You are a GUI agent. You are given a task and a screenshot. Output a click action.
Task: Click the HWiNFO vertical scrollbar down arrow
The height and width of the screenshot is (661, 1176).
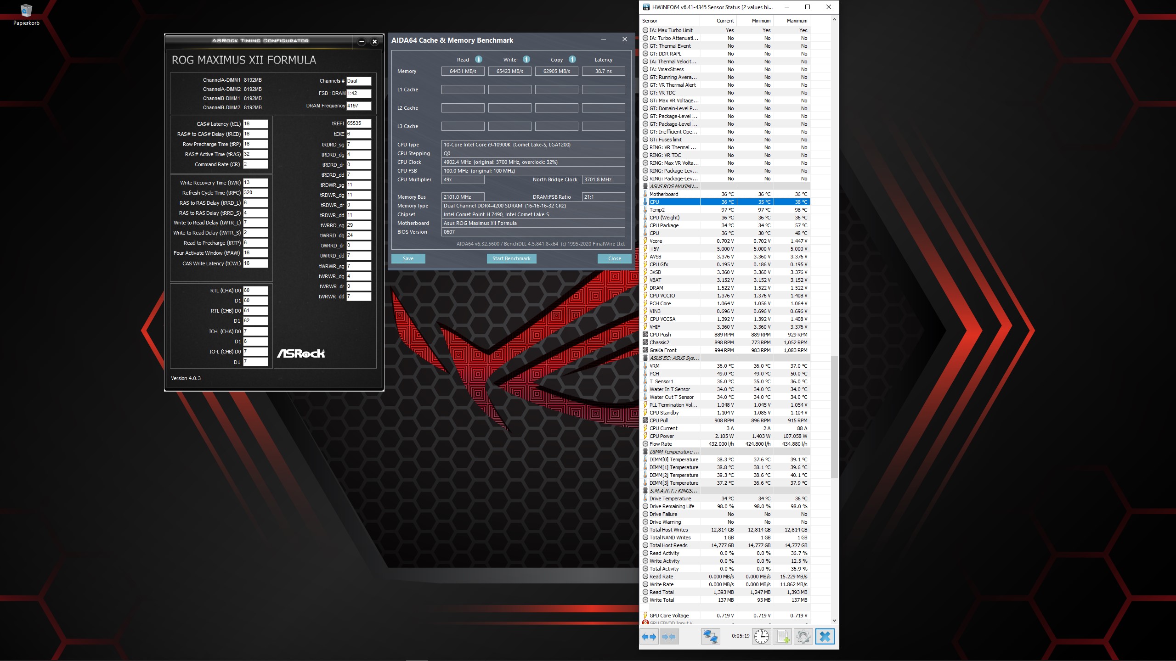click(x=834, y=620)
